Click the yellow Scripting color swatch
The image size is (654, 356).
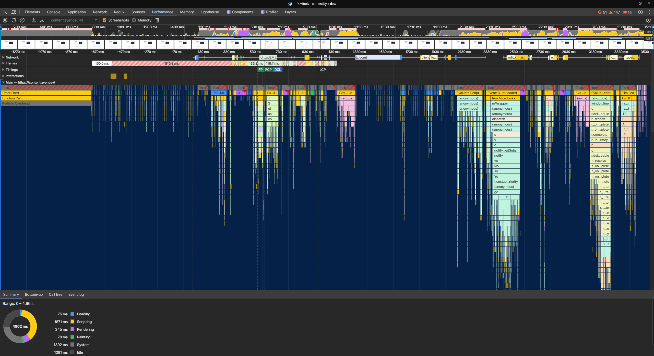(x=72, y=321)
